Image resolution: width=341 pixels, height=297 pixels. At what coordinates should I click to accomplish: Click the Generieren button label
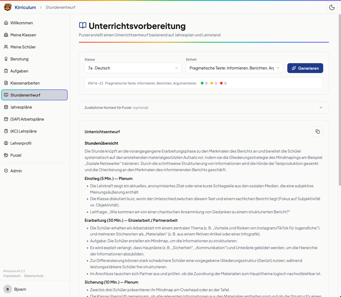coord(308,68)
